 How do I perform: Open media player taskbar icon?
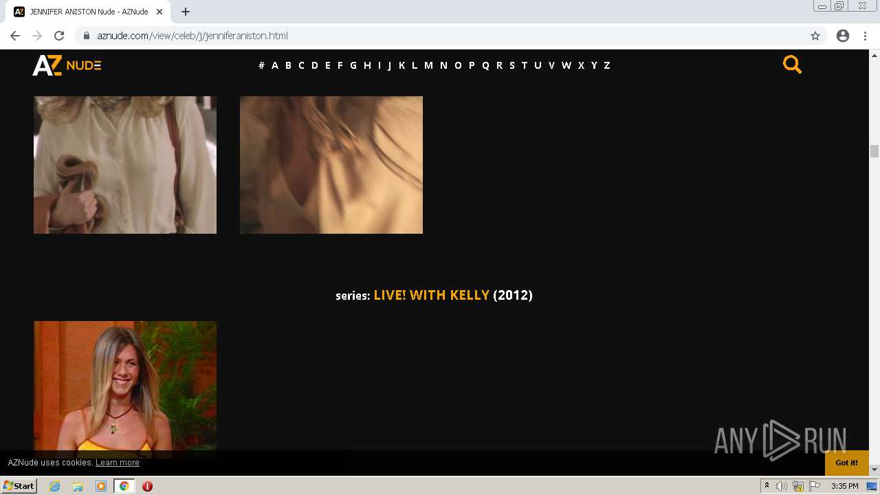101,486
